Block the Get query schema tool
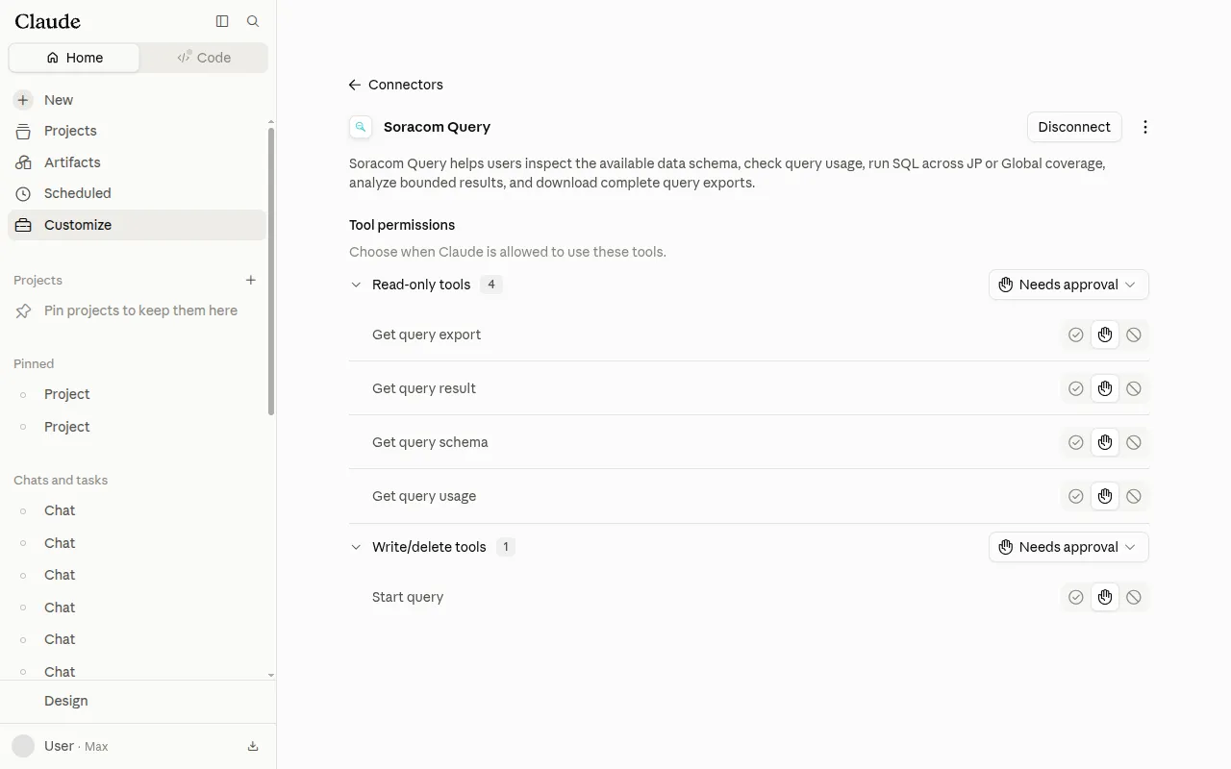1231x769 pixels. (x=1134, y=442)
